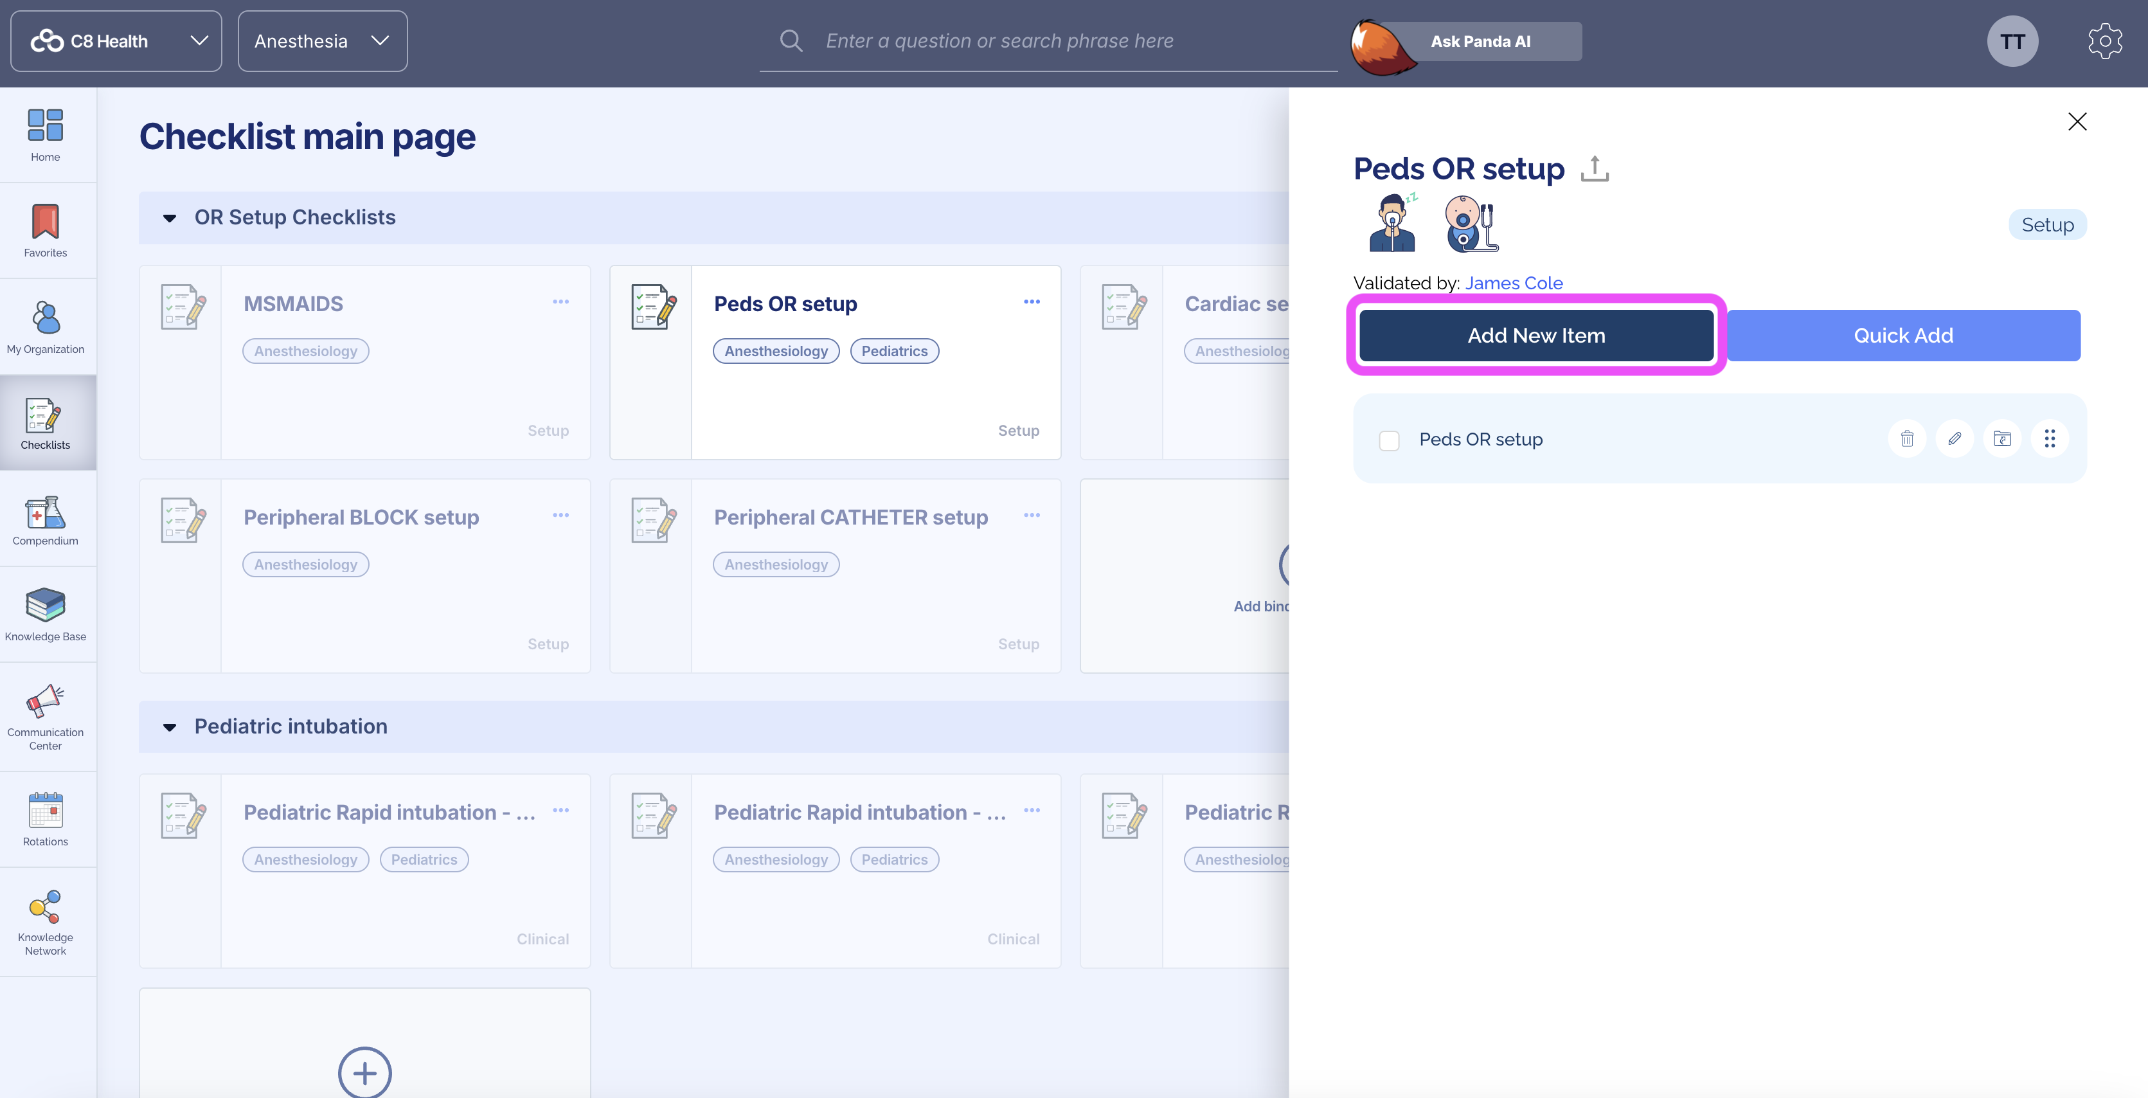The height and width of the screenshot is (1098, 2148).
Task: Tick the Peds OR setup checkbox
Action: pyautogui.click(x=1388, y=440)
